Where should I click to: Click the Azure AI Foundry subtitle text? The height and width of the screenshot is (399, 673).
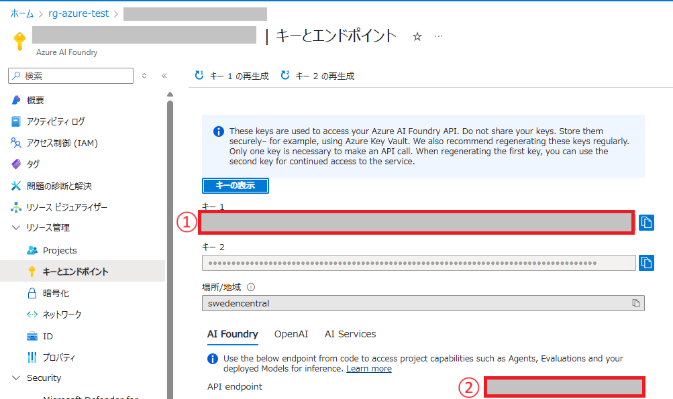(67, 52)
